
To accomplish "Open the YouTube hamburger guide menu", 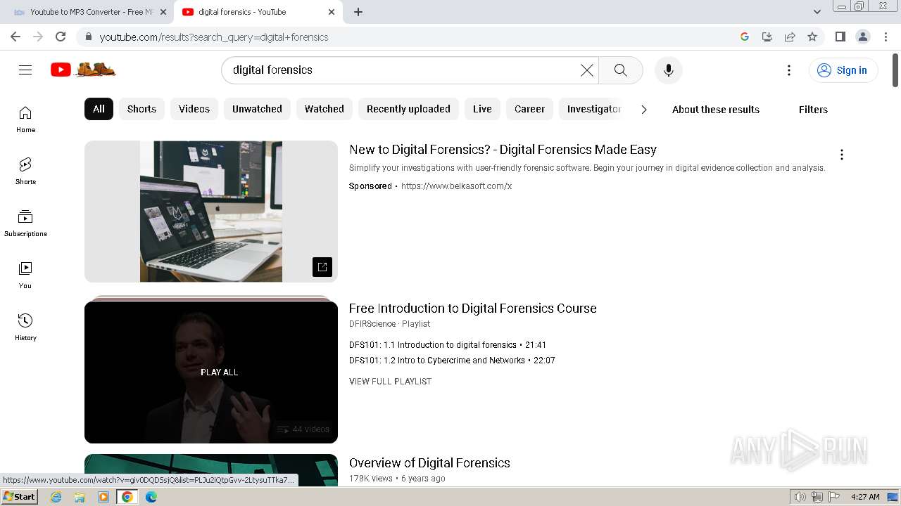I will (25, 70).
